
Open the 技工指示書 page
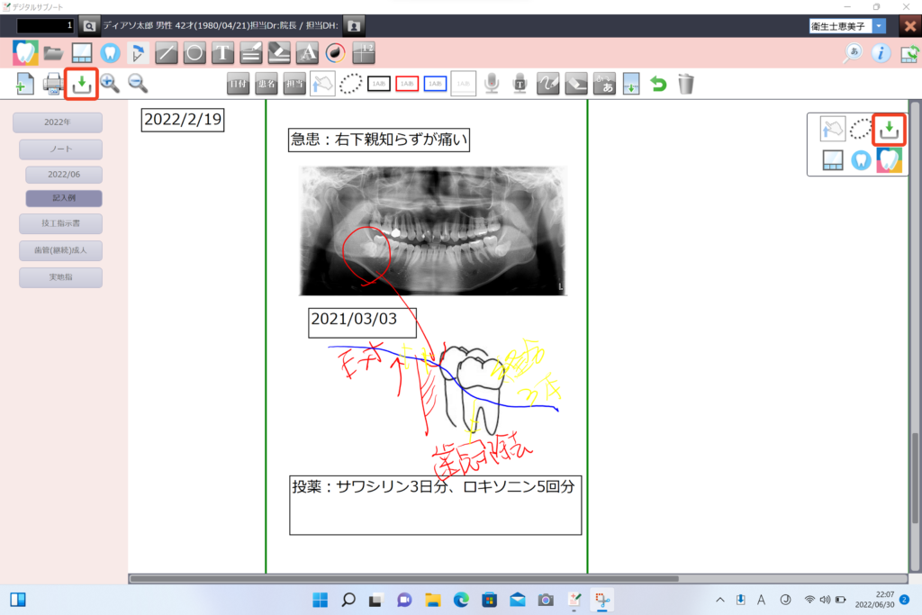point(60,222)
